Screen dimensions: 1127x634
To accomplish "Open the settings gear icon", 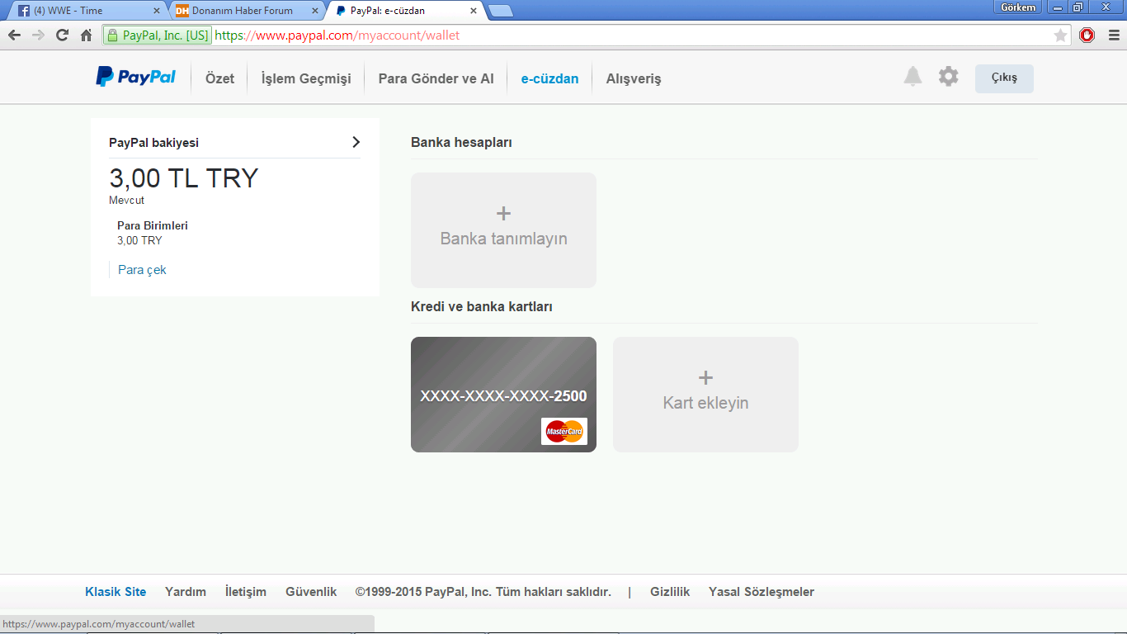I will click(949, 77).
